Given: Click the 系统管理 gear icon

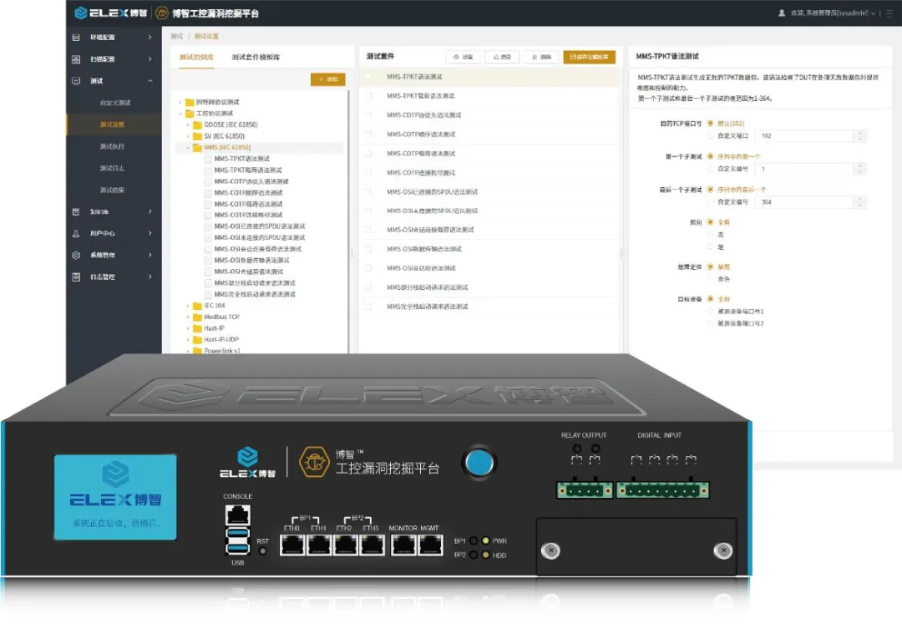Looking at the screenshot, I should [x=76, y=255].
